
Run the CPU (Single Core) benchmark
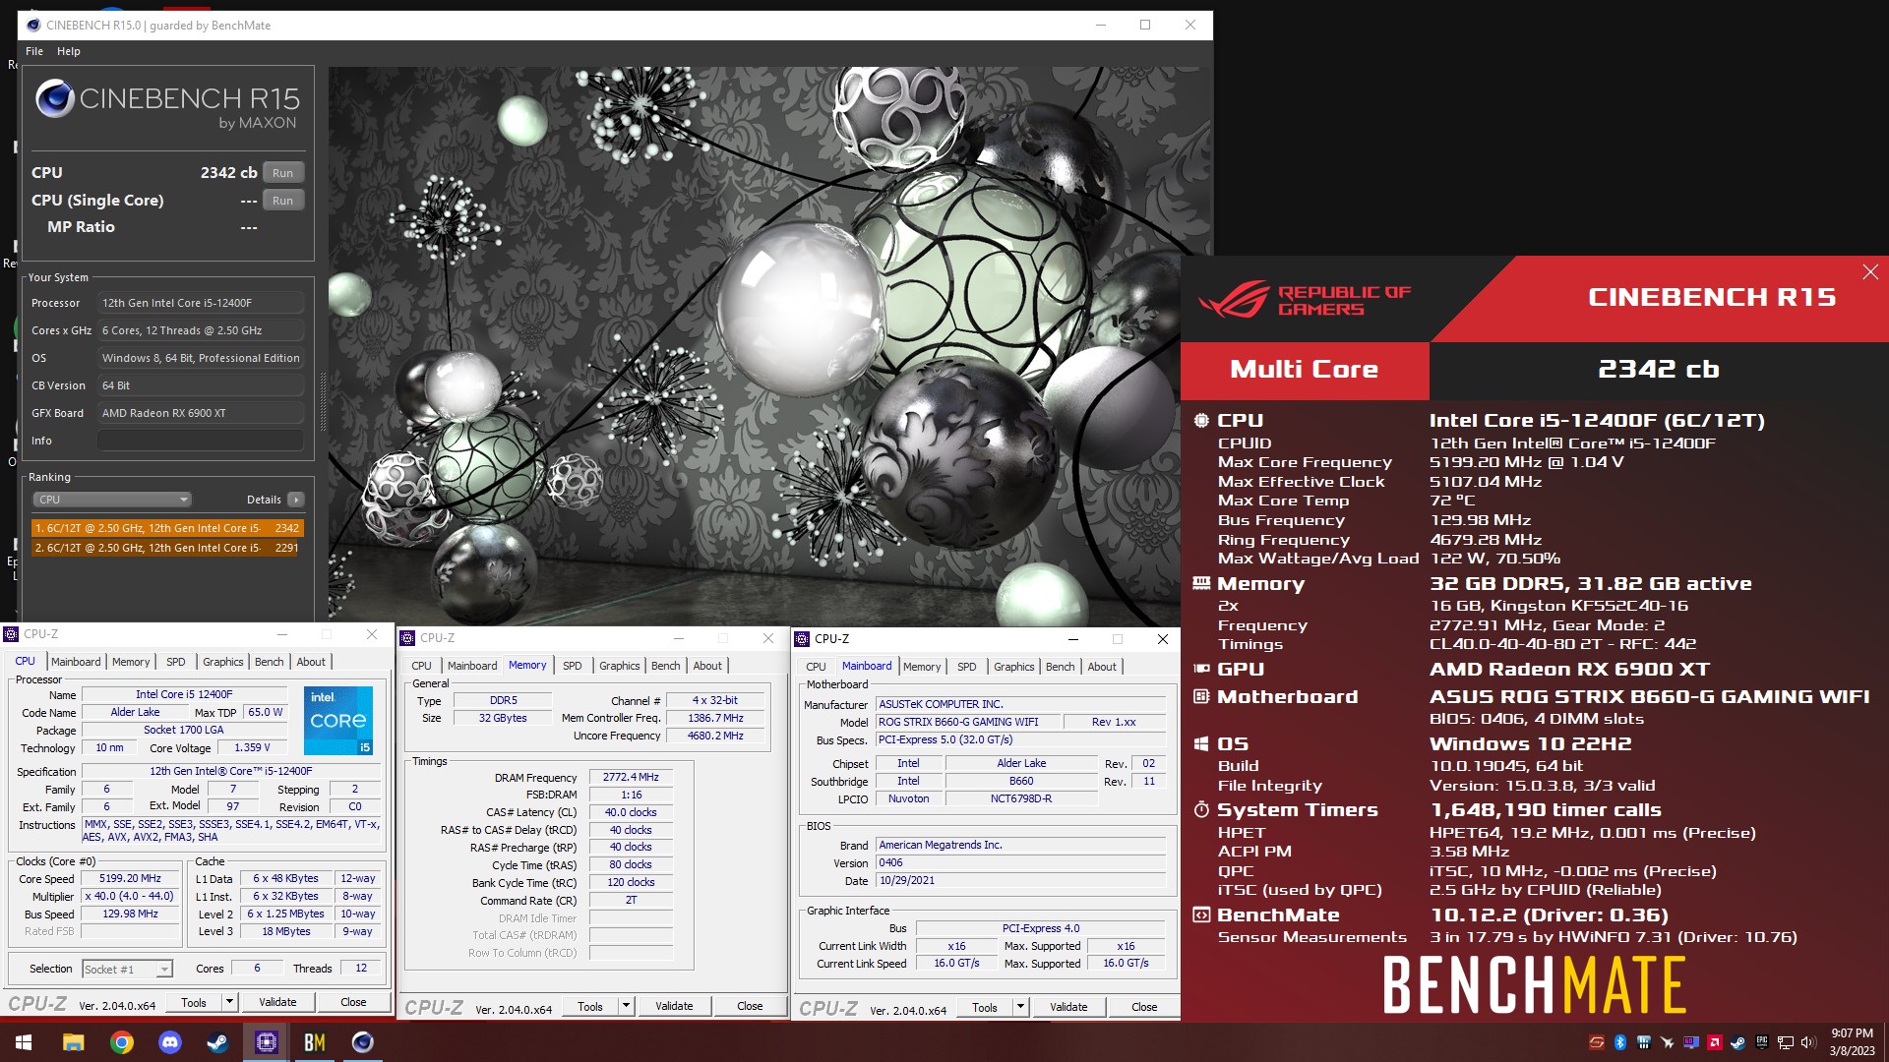coord(282,201)
